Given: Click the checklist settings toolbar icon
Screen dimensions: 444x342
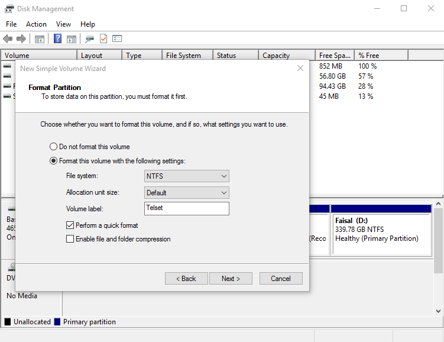Looking at the screenshot, I should point(117,39).
